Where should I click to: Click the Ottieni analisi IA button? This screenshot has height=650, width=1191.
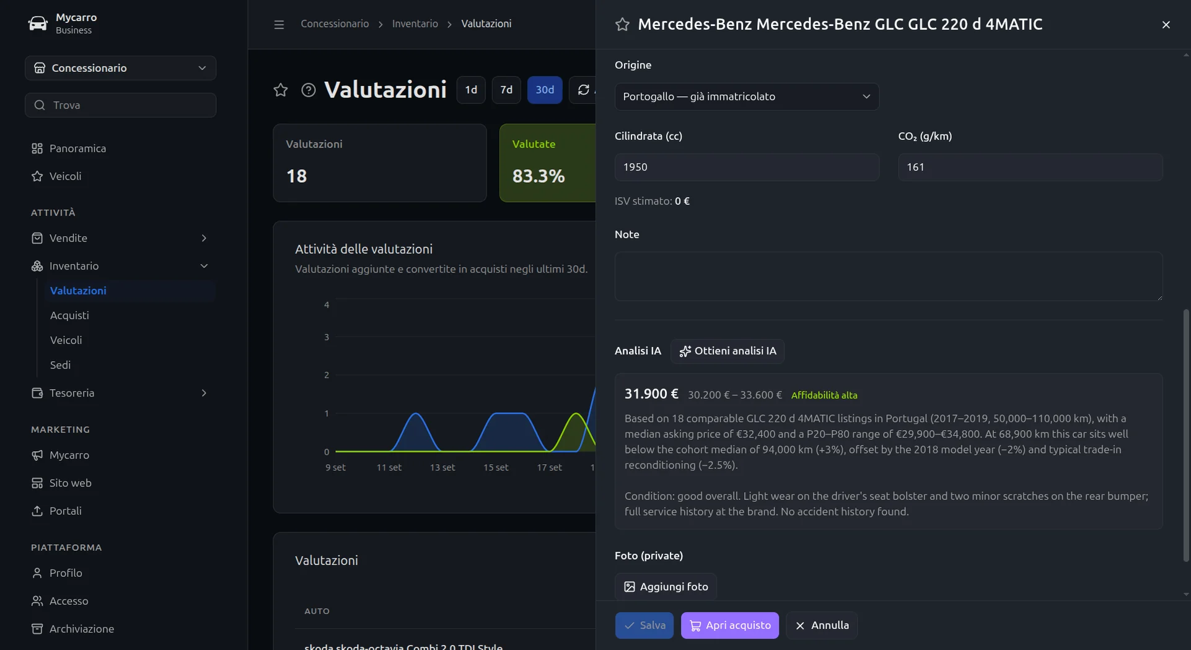click(727, 351)
